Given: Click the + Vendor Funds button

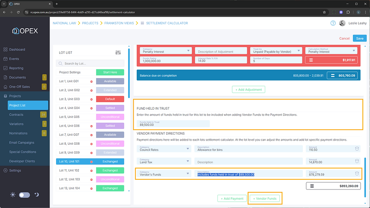Looking at the screenshot, I should pos(265,199).
